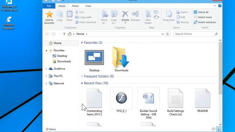Viewport: 235px width, 132px height.
Task: Select Builder Sound Setting - USE THIS
Action: pyautogui.click(x=148, y=103)
